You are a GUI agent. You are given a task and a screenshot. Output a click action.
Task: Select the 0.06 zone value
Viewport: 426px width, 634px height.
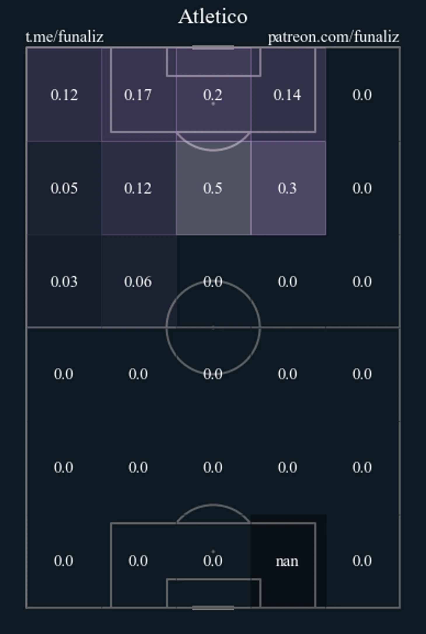(x=138, y=282)
